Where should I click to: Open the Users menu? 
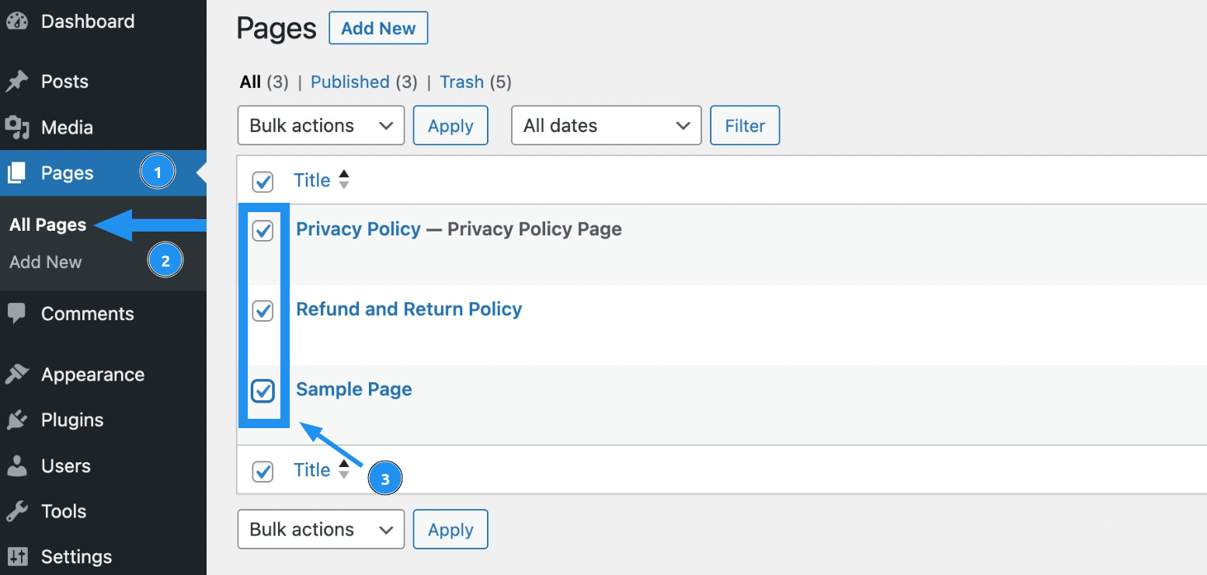(x=103, y=466)
